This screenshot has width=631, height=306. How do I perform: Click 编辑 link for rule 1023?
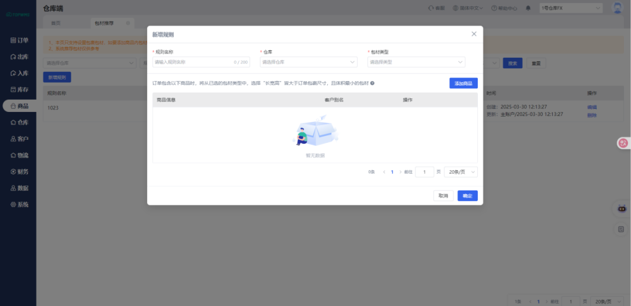click(x=591, y=107)
